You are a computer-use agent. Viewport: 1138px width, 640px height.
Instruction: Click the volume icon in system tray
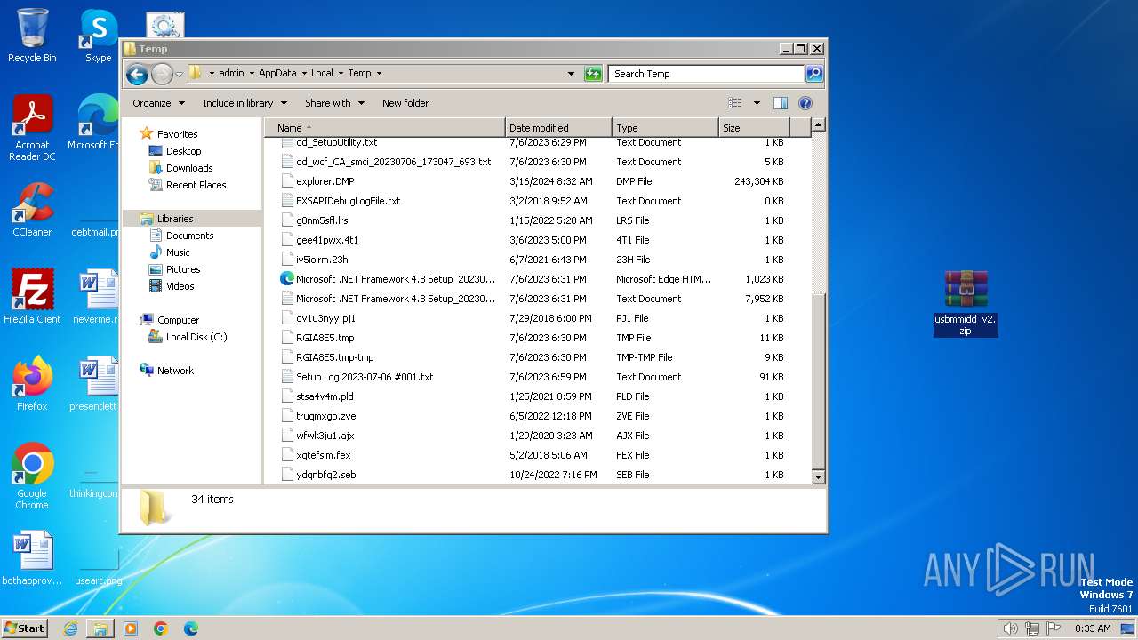[x=1010, y=628]
